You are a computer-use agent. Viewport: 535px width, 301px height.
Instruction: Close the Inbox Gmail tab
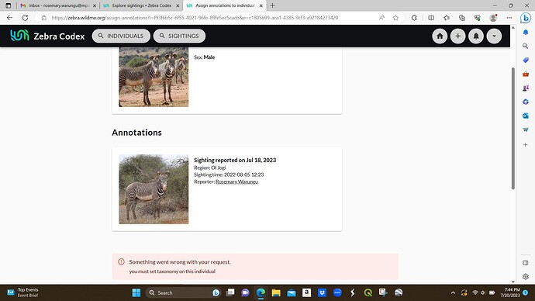(95, 5)
